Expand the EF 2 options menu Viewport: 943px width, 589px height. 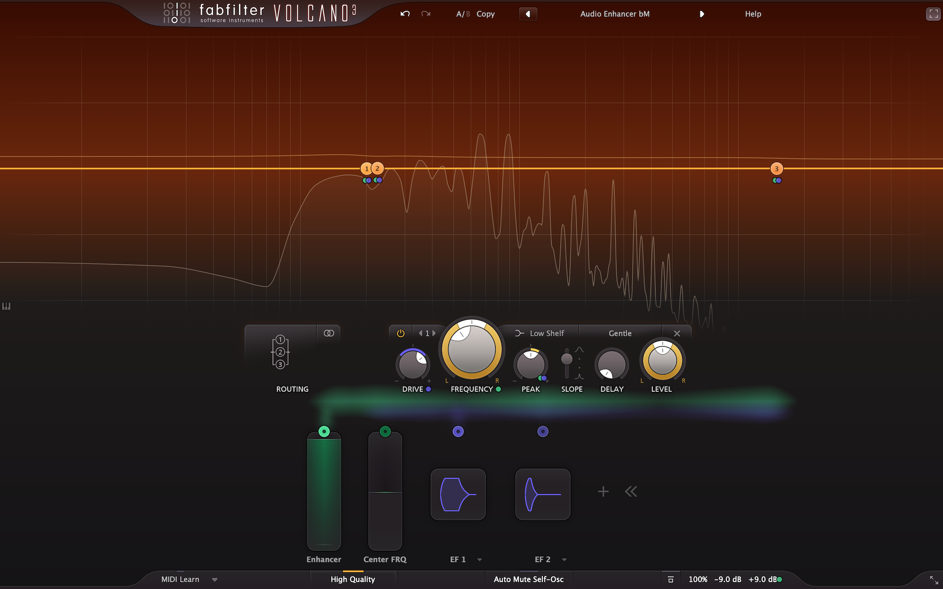[564, 560]
